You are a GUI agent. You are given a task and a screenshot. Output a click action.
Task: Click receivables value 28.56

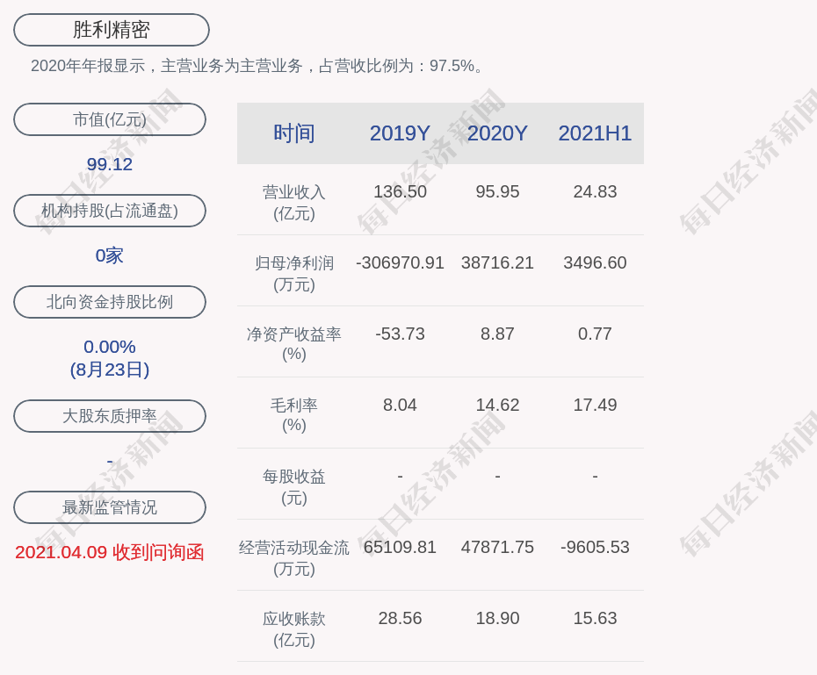tap(400, 618)
